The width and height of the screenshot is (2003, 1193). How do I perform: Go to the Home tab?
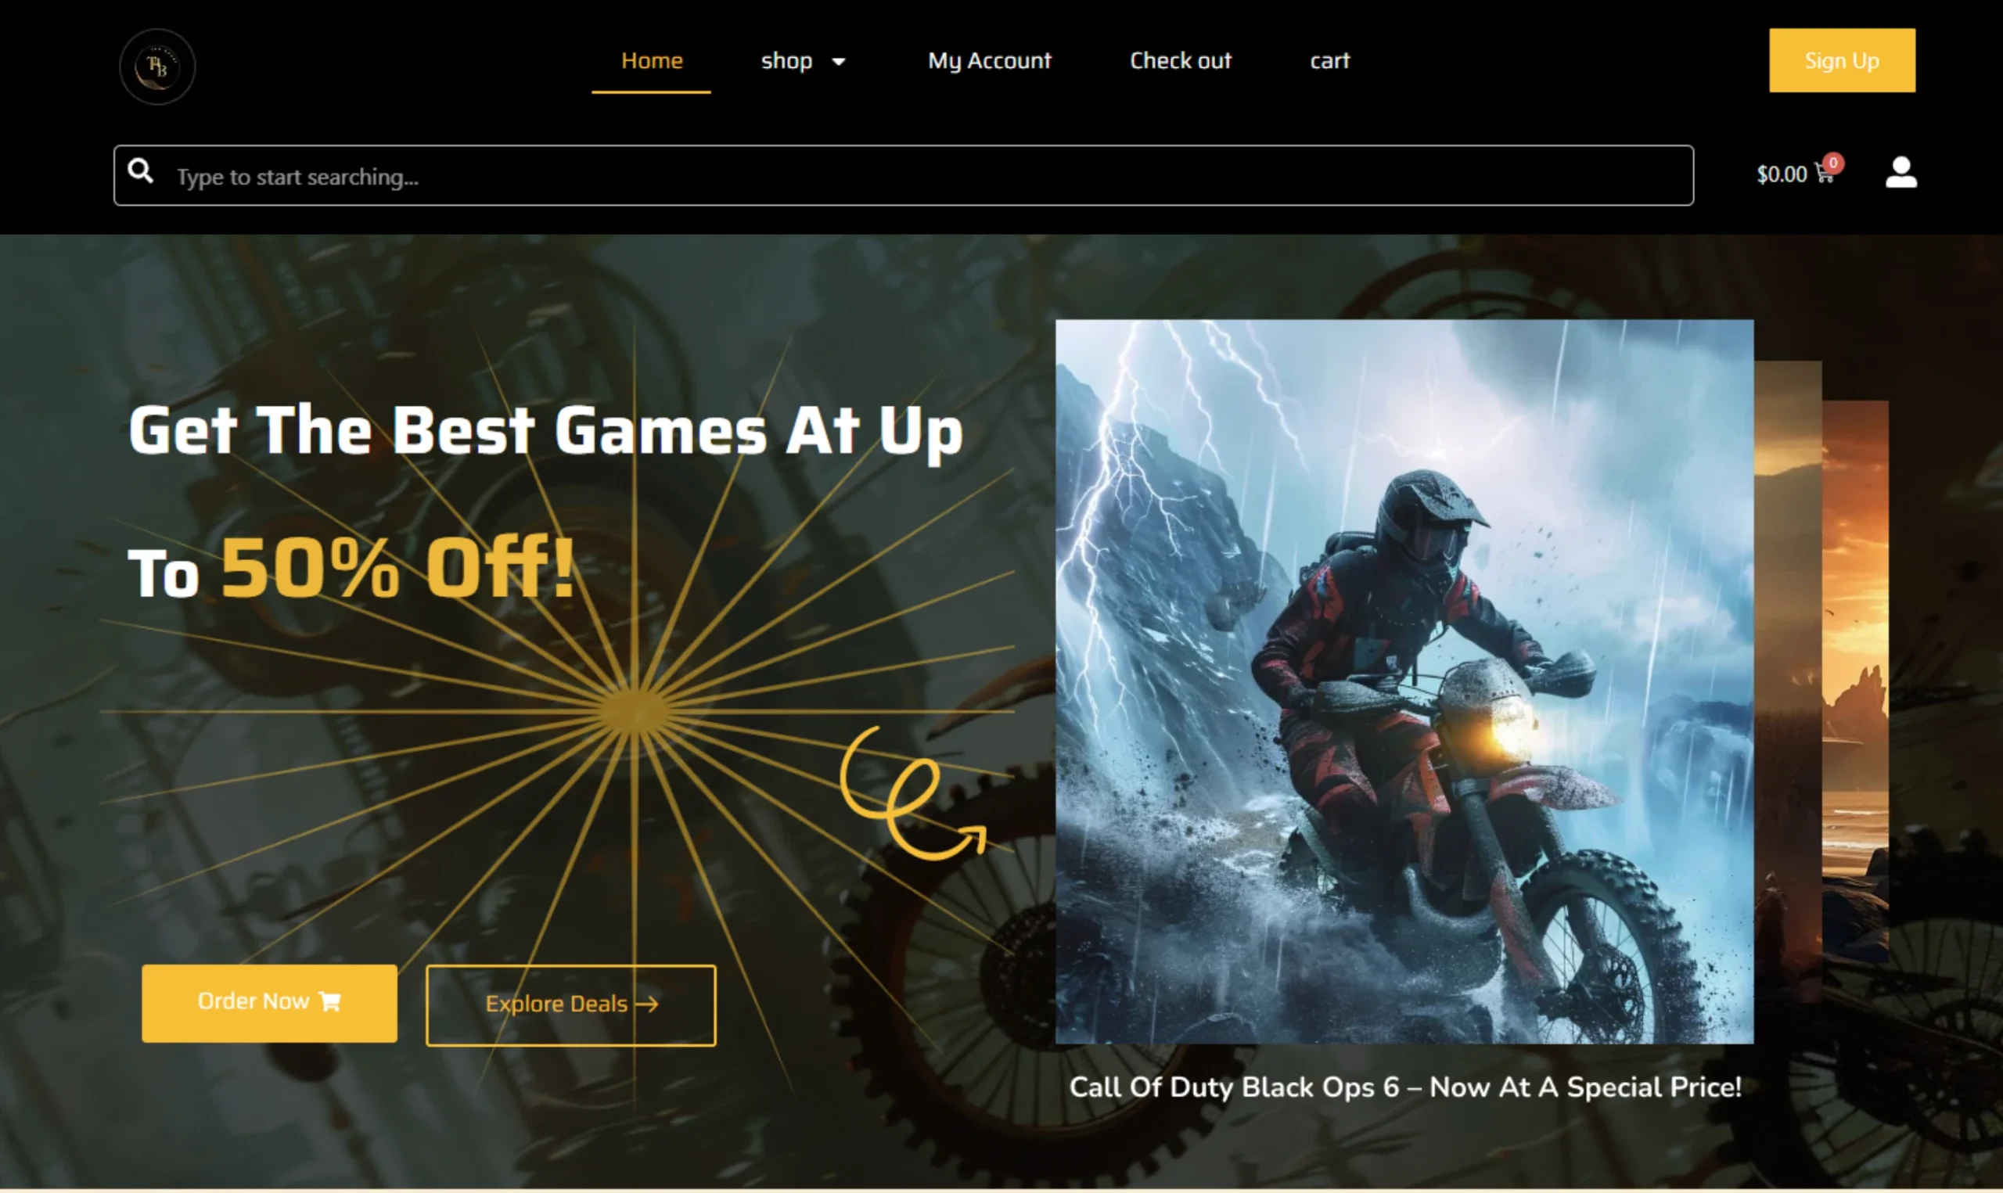coord(652,61)
